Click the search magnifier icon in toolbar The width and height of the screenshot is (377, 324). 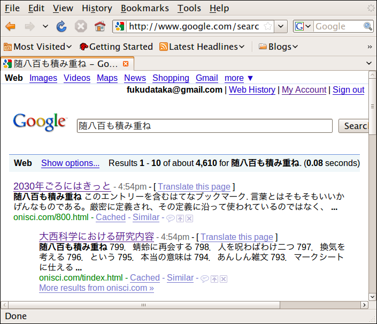tap(368, 26)
